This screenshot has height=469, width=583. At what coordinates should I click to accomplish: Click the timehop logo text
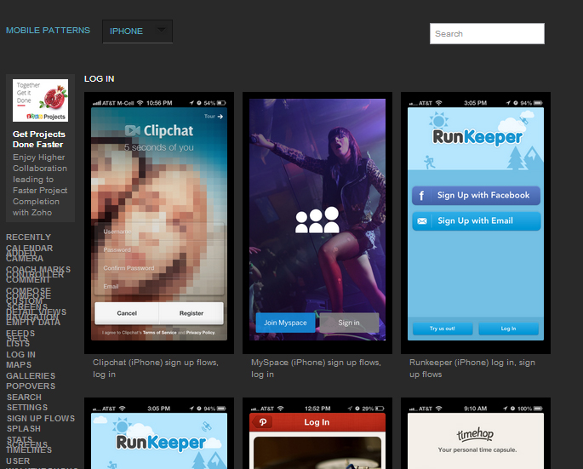[x=475, y=434]
